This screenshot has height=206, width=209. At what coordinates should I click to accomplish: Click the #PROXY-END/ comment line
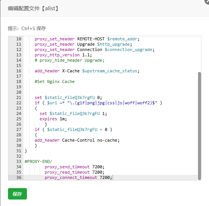click(x=38, y=161)
